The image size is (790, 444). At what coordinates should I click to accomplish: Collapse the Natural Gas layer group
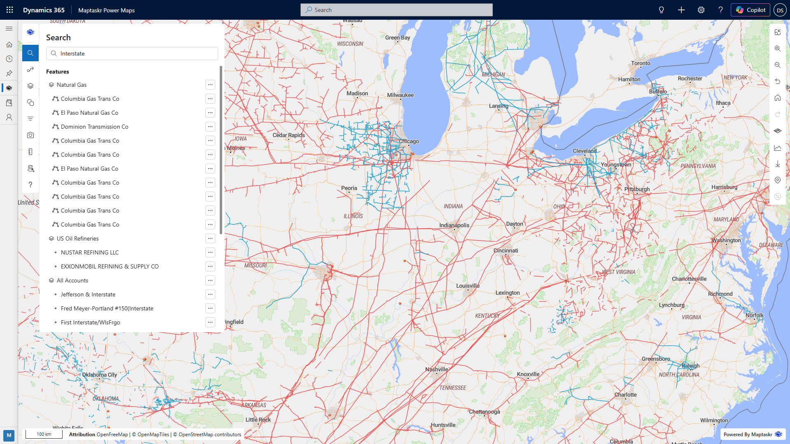(51, 85)
